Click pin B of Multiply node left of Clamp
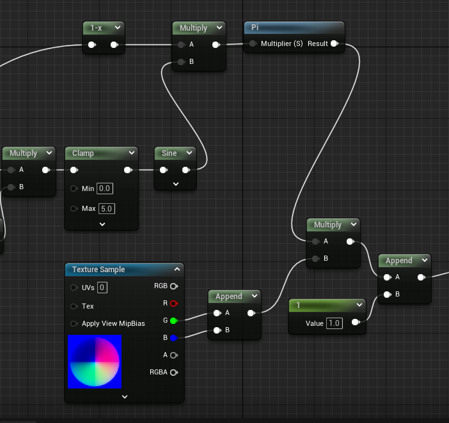The image size is (449, 423). point(11,187)
